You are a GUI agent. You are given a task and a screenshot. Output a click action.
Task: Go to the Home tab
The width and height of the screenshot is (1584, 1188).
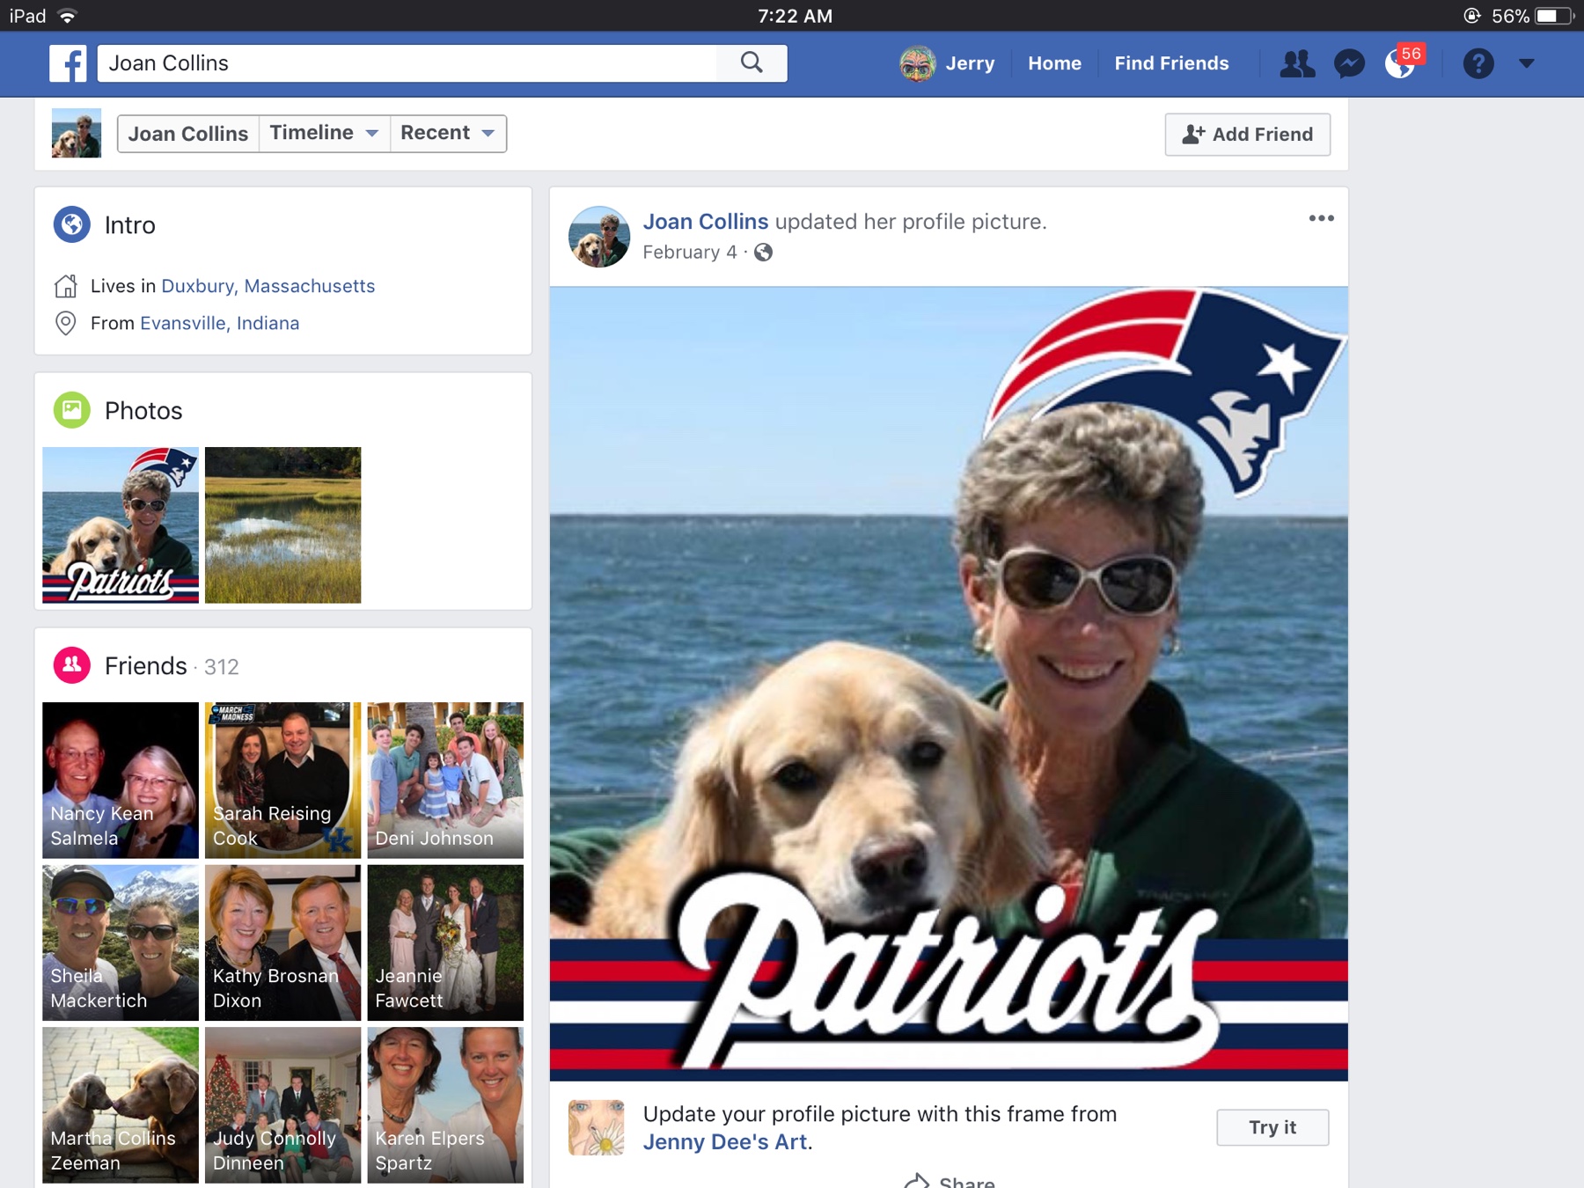click(x=1054, y=63)
